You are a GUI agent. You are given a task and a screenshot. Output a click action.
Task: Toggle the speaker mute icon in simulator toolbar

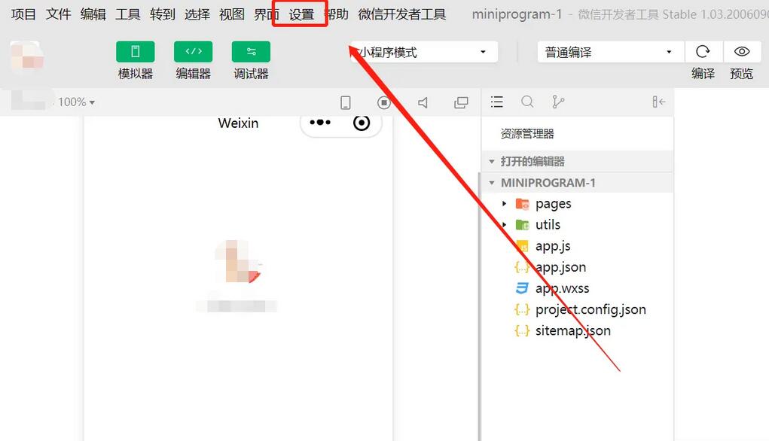click(x=423, y=102)
